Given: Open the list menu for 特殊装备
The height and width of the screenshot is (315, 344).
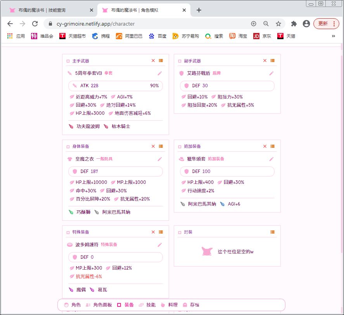Looking at the screenshot, I should 161,232.
